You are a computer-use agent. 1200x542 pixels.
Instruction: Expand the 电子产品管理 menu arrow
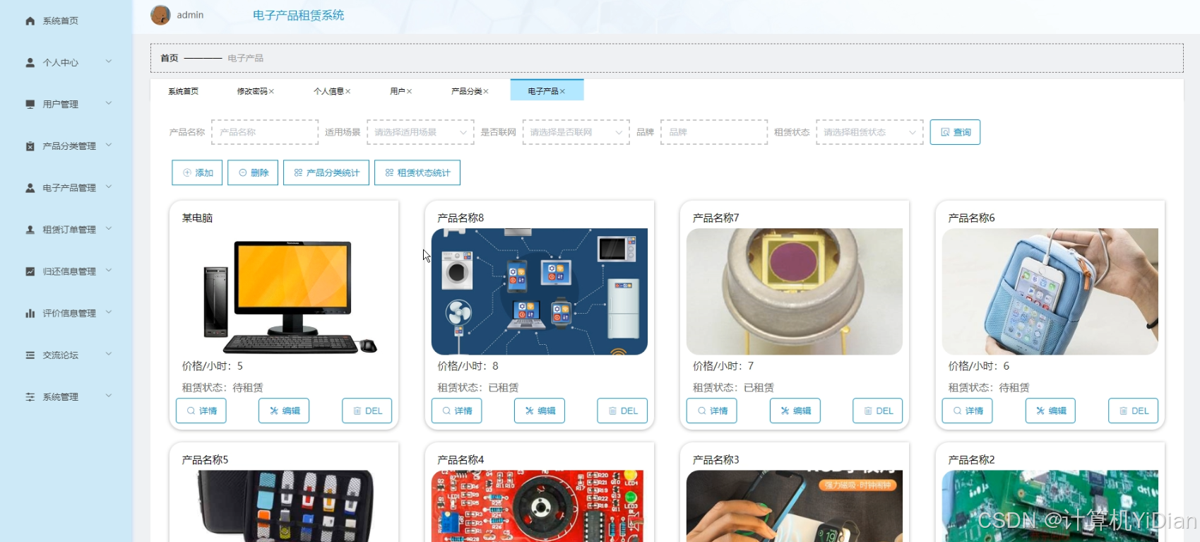pyautogui.click(x=109, y=187)
